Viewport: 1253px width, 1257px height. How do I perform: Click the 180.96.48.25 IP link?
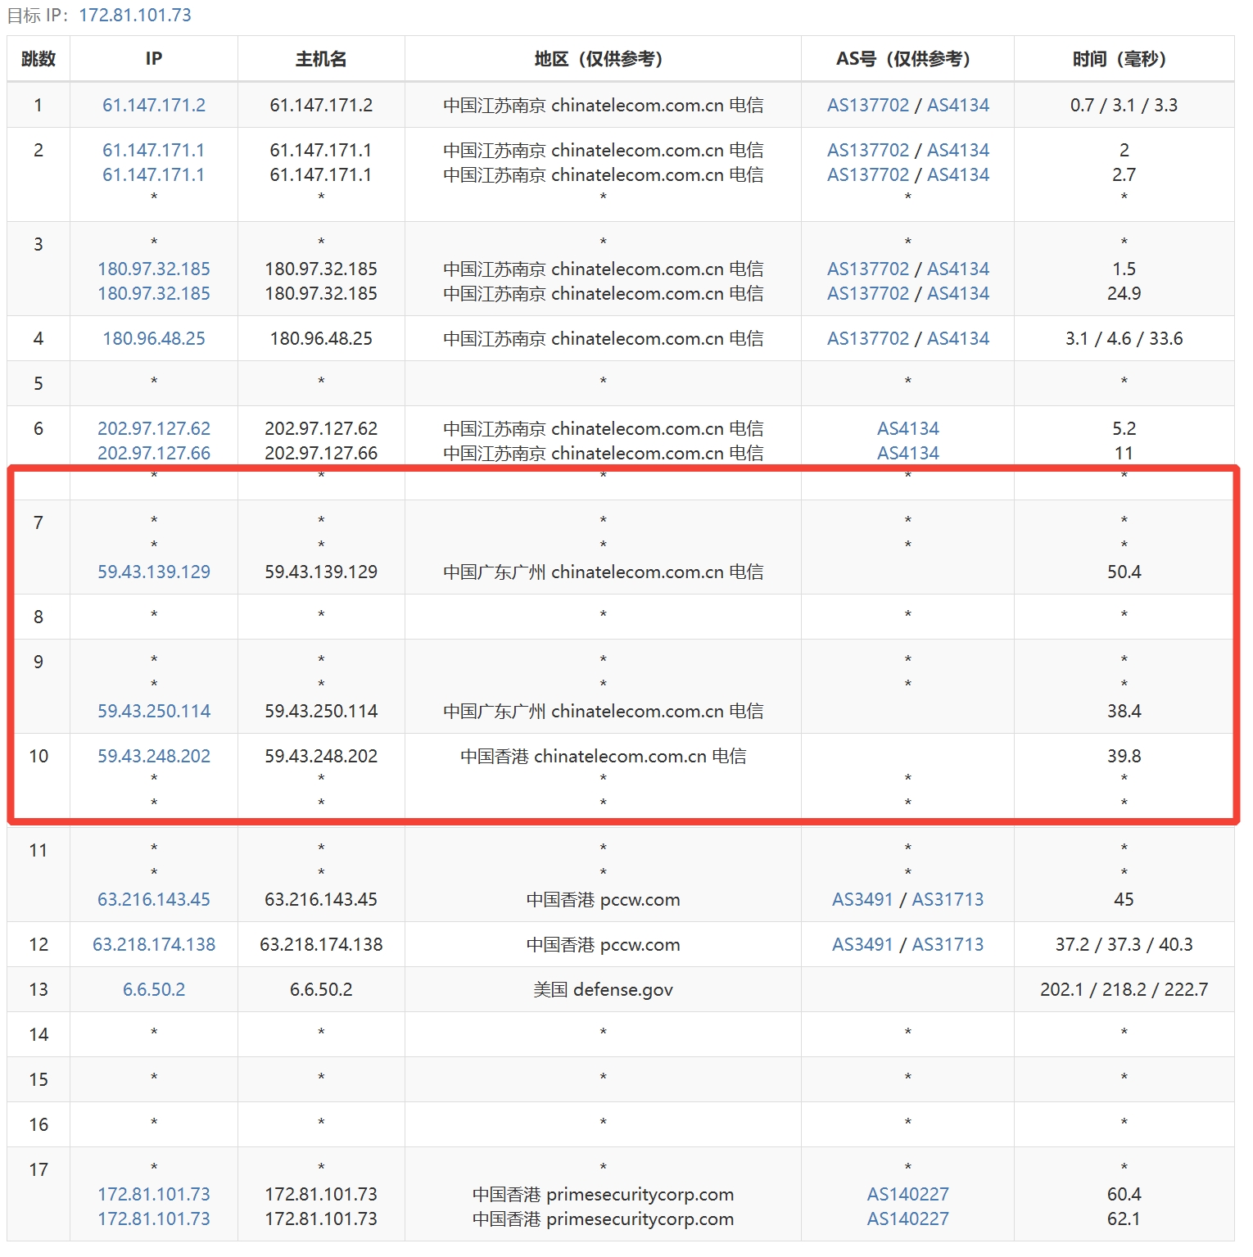[154, 338]
